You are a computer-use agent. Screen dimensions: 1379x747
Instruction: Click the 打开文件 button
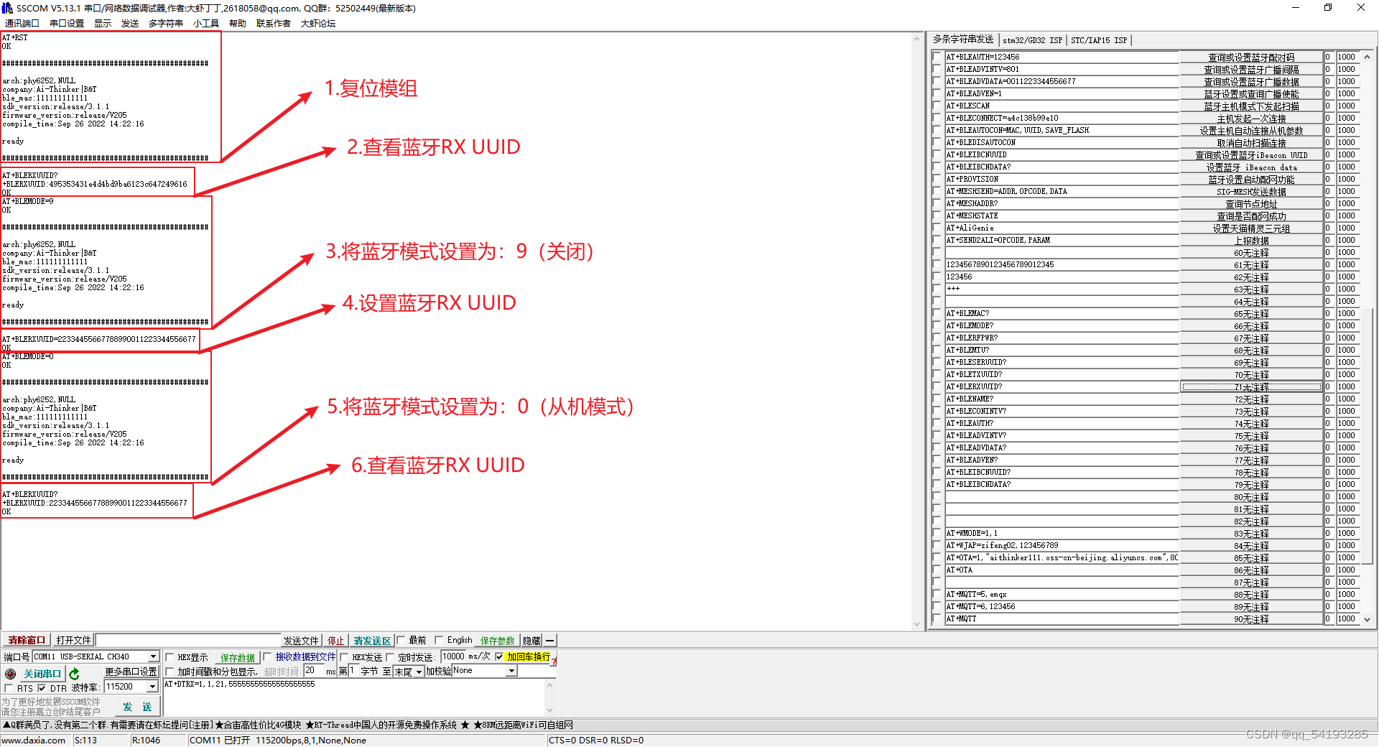(x=74, y=640)
